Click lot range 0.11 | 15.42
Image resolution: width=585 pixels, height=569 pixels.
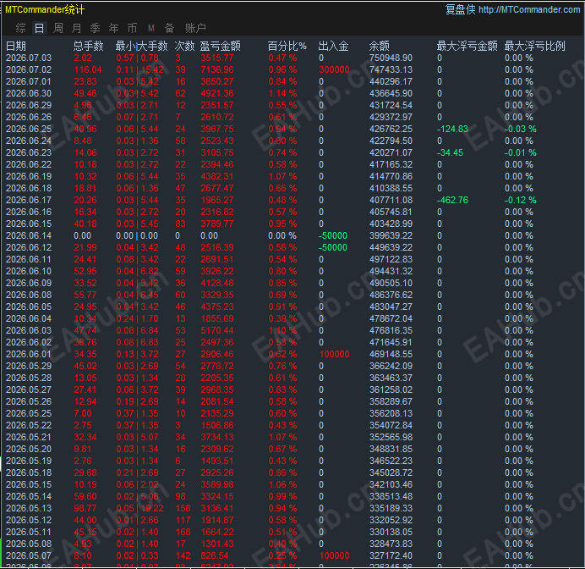[x=139, y=70]
